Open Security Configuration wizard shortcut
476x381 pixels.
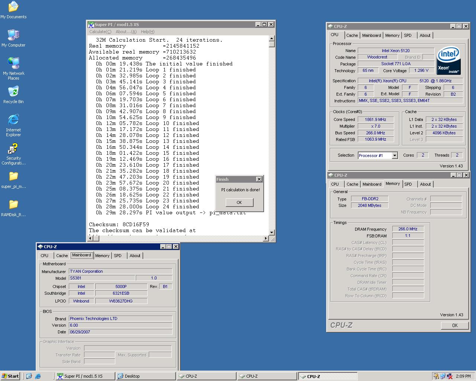click(13, 154)
